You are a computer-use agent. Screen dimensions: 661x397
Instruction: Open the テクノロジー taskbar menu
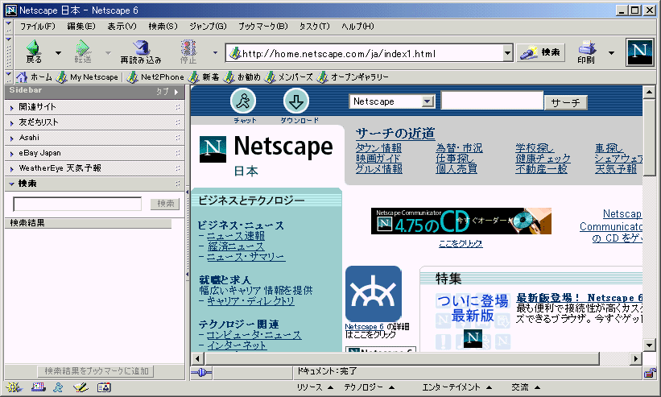click(x=369, y=387)
